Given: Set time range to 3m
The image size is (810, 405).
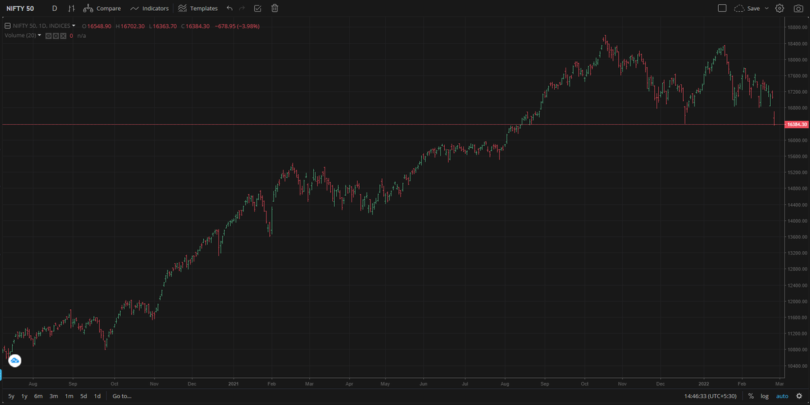Looking at the screenshot, I should click(53, 396).
